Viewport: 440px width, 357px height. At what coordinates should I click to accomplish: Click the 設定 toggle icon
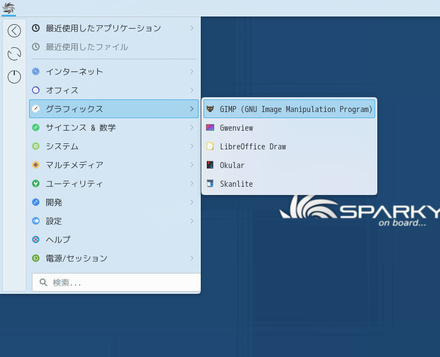click(x=36, y=221)
